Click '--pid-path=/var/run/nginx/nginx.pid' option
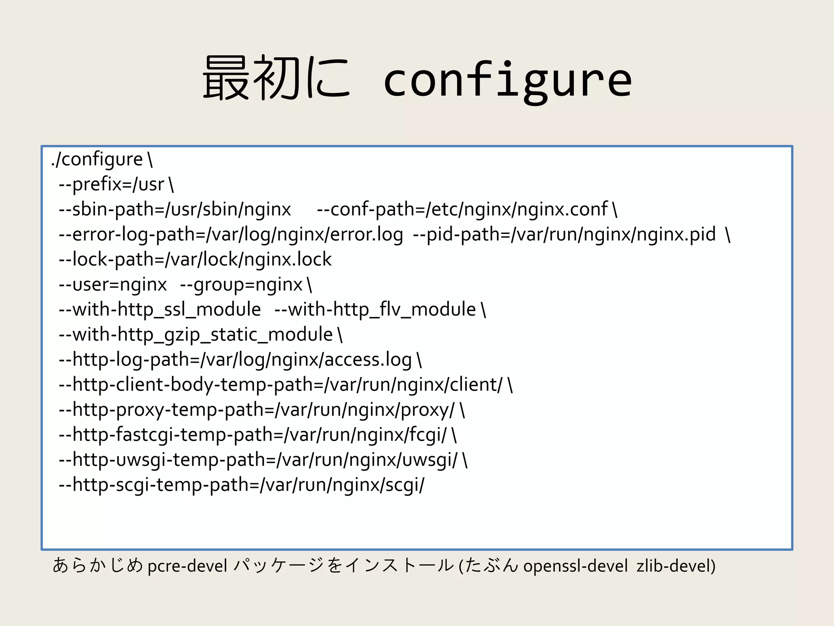 tap(564, 235)
